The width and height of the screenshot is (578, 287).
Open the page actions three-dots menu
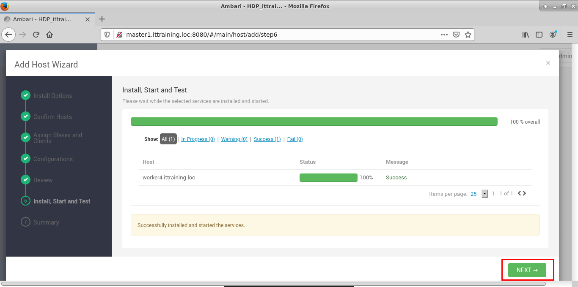click(444, 35)
